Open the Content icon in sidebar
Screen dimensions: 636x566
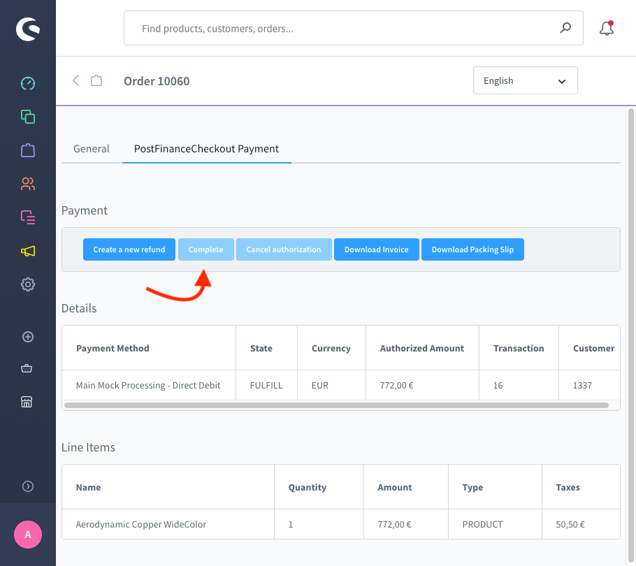point(28,217)
